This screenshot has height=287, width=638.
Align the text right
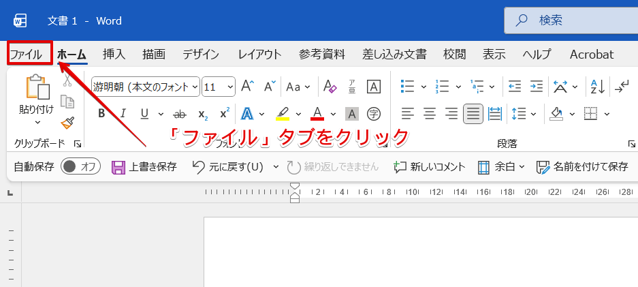(x=451, y=114)
